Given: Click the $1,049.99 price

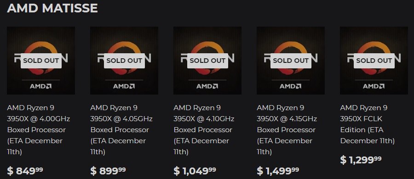Looking at the screenshot, I should click(x=195, y=171).
